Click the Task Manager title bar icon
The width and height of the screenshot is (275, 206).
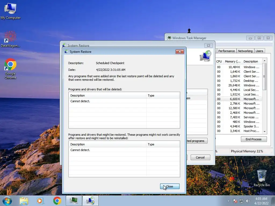169,38
